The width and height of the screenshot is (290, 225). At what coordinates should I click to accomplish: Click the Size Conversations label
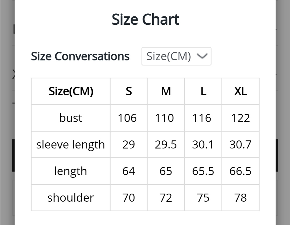pos(80,56)
